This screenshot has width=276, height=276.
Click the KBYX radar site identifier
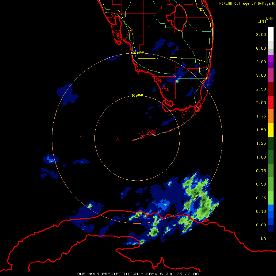[x=151, y=274]
